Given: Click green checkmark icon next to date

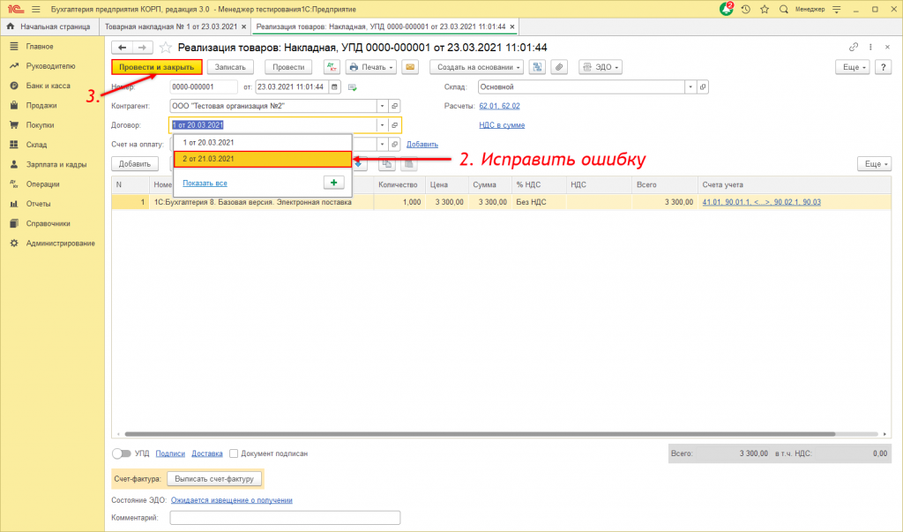Looking at the screenshot, I should click(353, 87).
